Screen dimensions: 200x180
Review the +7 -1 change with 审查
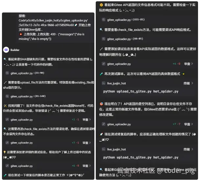[85, 143]
